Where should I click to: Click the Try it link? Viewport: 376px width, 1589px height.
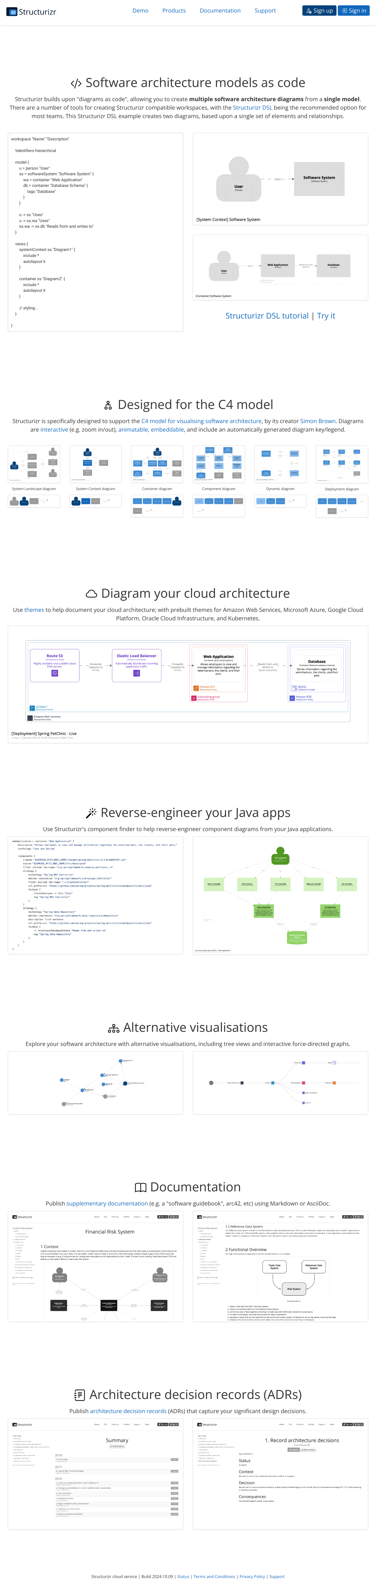click(326, 315)
